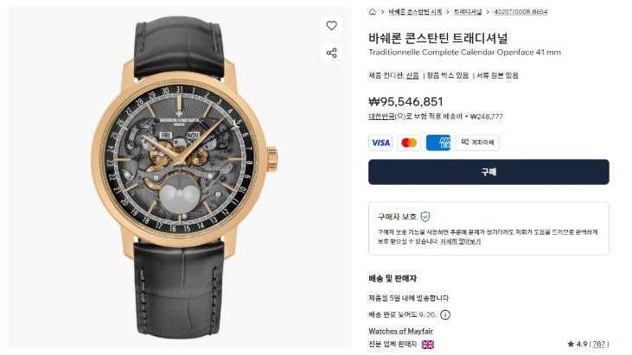This screenshot has width=632, height=355.
Task: Click the American Express icon
Action: 438,143
